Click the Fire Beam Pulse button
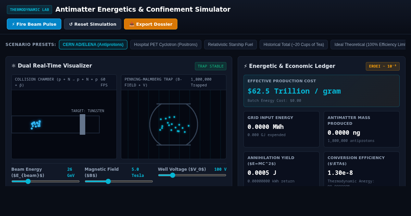Screen dimensions: 411x216 click(x=34, y=24)
